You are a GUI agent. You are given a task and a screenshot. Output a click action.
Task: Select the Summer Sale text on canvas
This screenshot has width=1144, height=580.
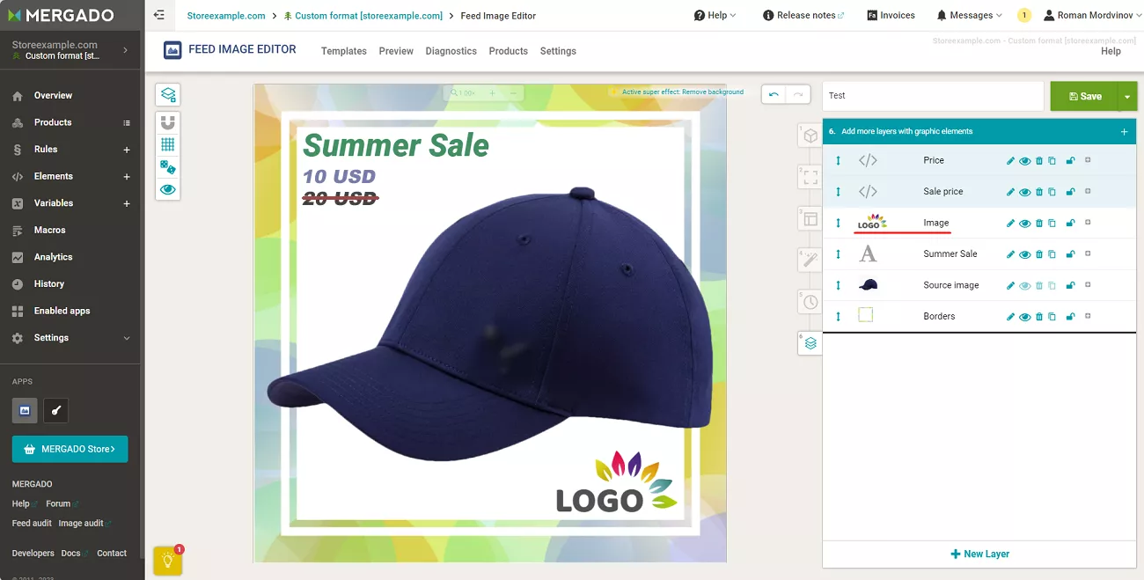click(x=395, y=145)
